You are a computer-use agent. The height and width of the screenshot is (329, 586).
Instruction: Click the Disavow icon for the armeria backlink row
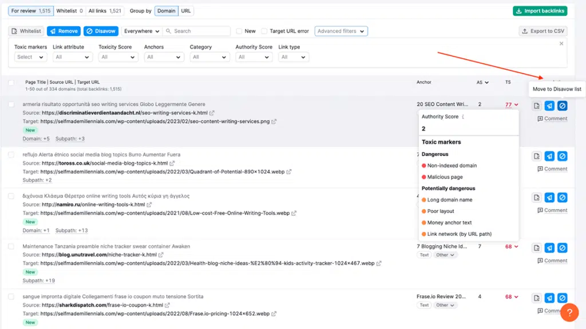(563, 106)
